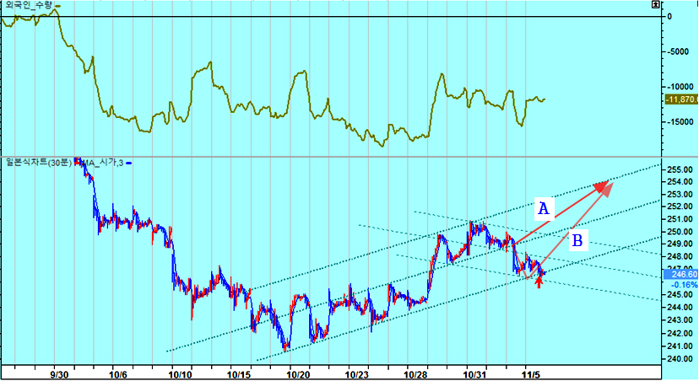Click the 10/15 date on time axis
Screen dimensions: 699x381
point(241,372)
